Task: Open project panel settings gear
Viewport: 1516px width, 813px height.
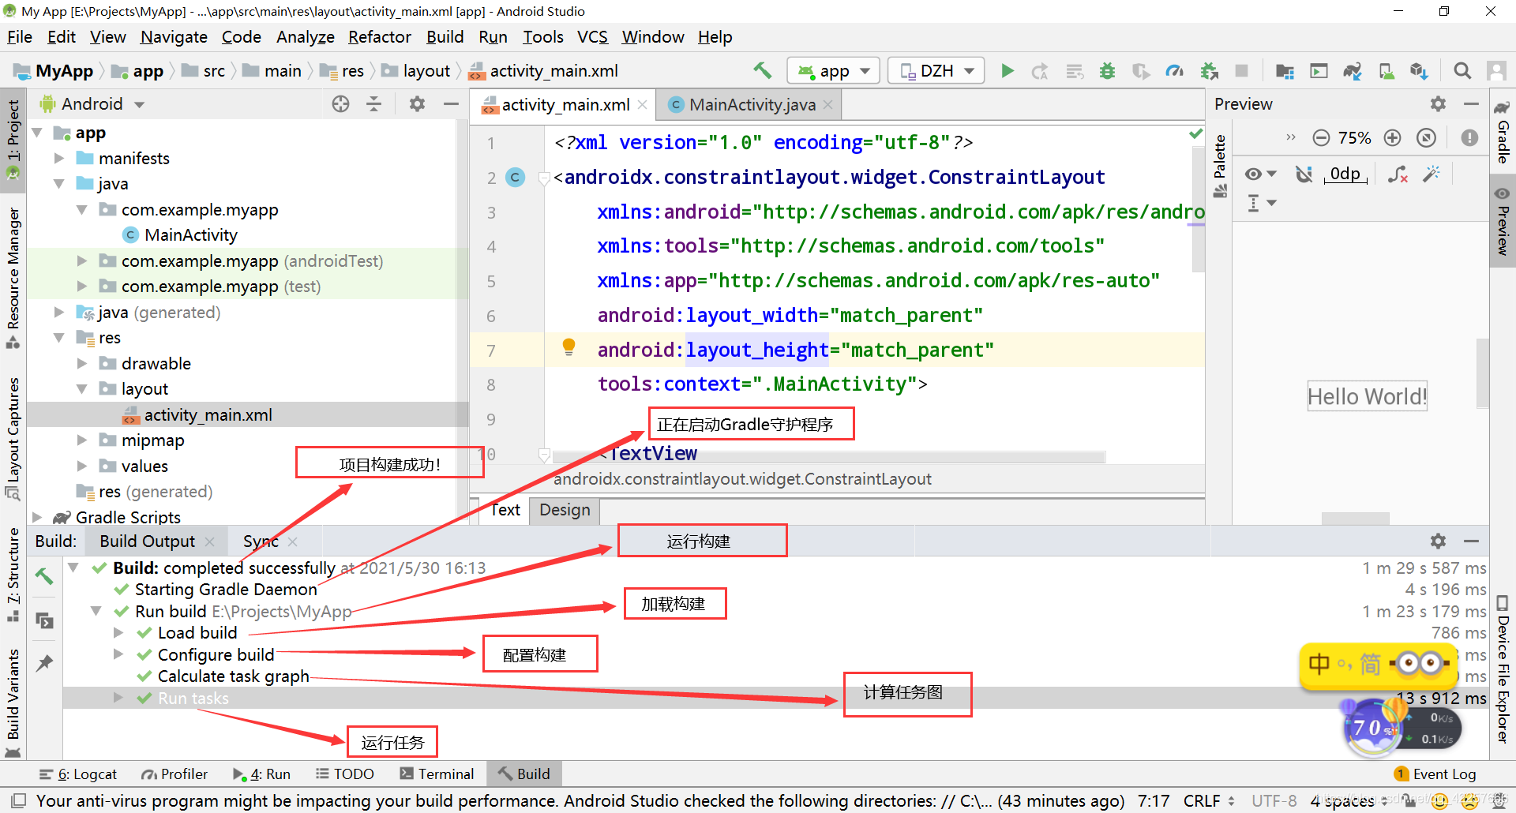Action: [417, 104]
